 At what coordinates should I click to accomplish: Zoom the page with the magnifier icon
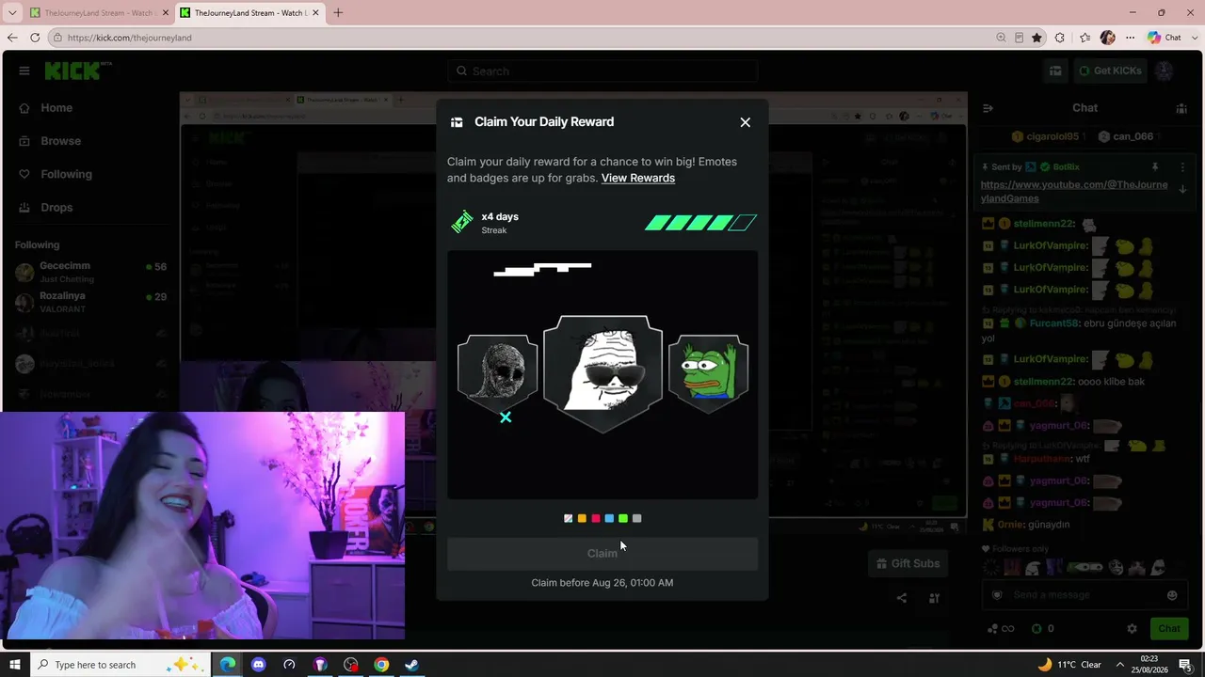(x=1001, y=38)
